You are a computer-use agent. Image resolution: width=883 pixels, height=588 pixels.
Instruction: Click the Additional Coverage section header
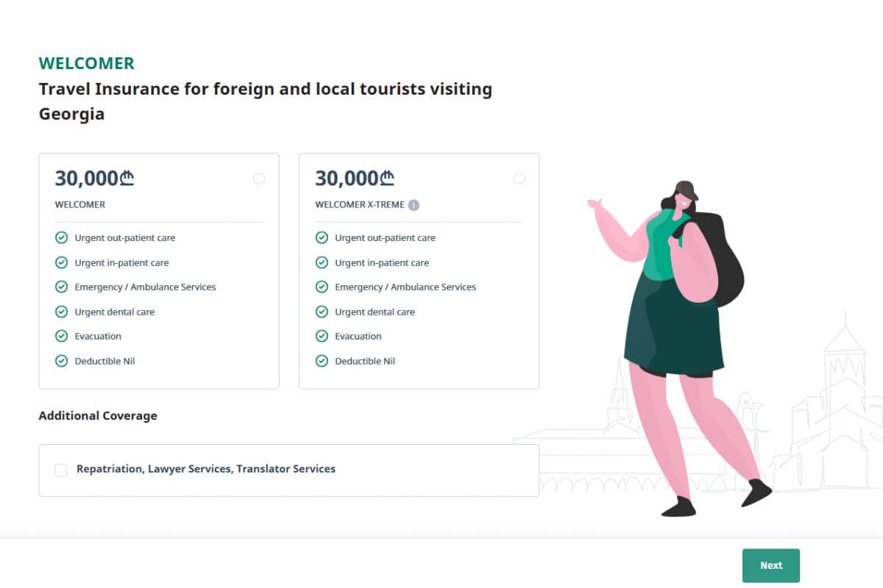click(x=98, y=415)
